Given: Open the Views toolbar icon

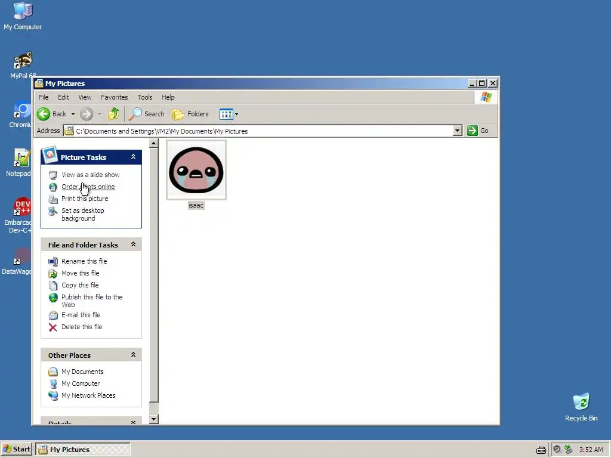Looking at the screenshot, I should coord(226,114).
